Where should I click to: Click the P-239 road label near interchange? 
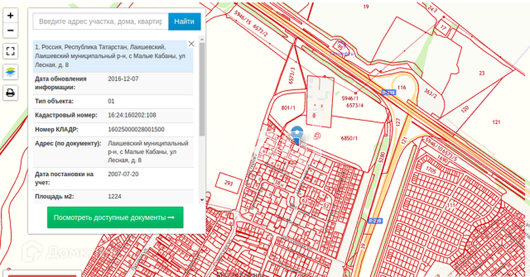pos(388,92)
